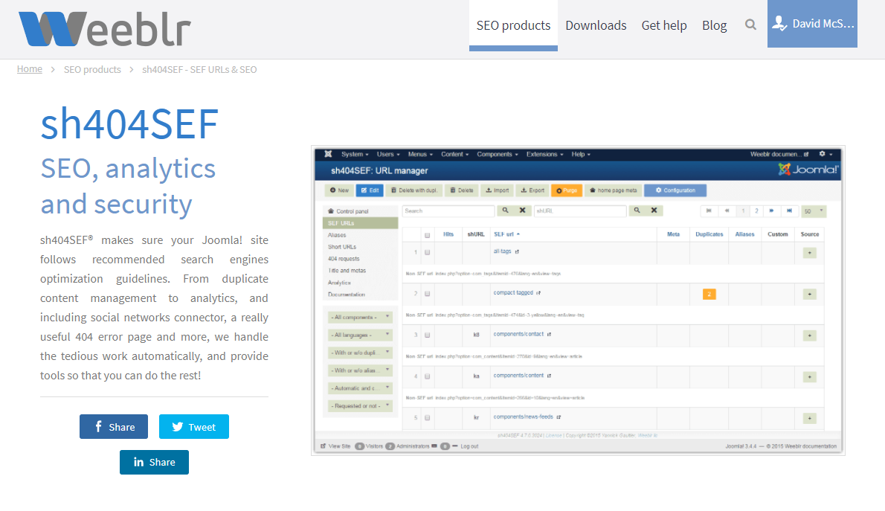Follow the Home breadcrumb link
The image size is (885, 511).
pyautogui.click(x=29, y=69)
